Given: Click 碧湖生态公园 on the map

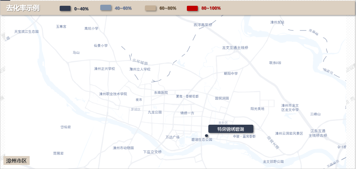Looking at the screenshot, I should 202,140.
